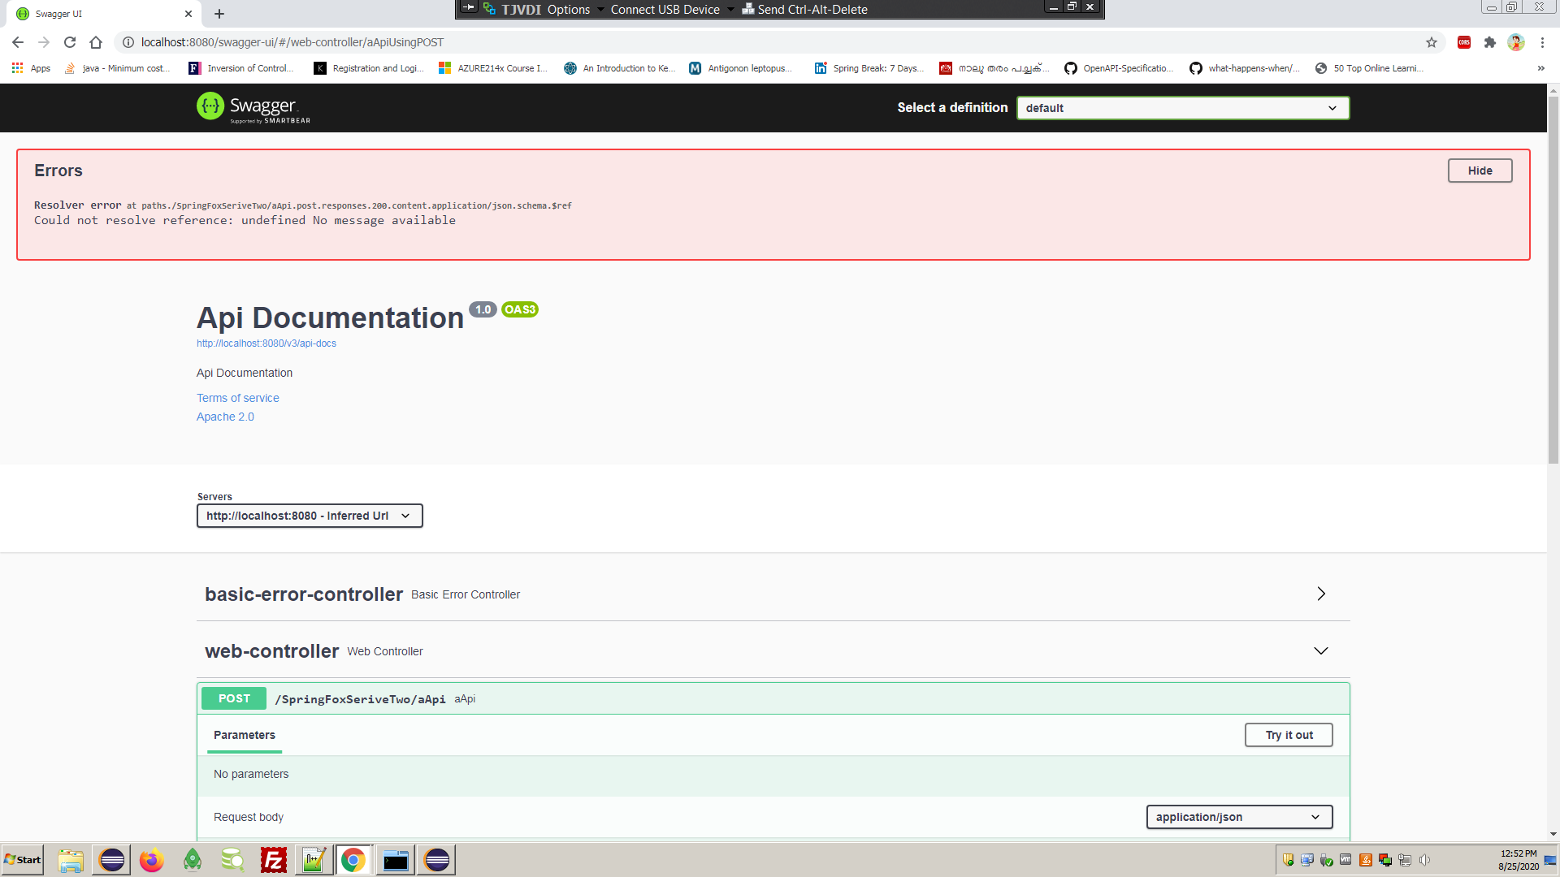
Task: Open the 'AZURE214x Course' bookmark
Action: (x=492, y=68)
